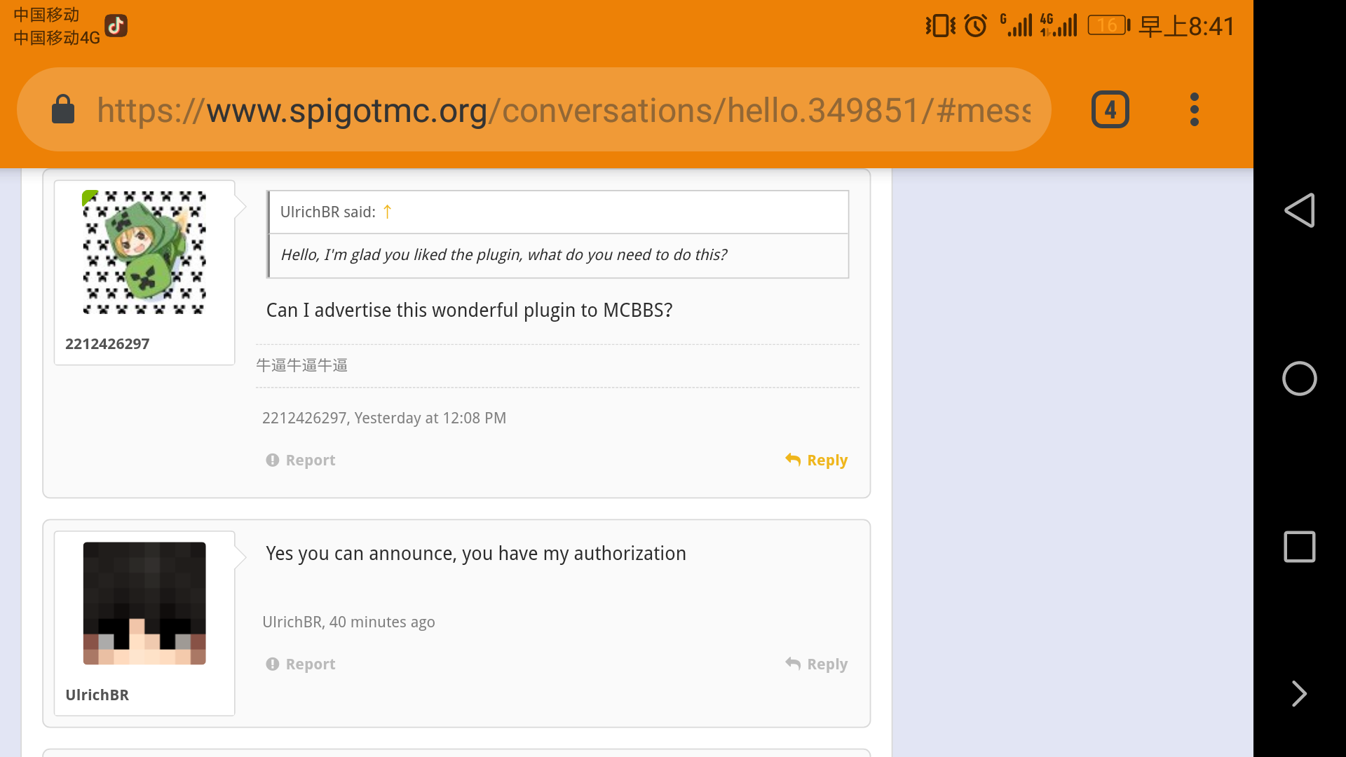Open the browser three-dot overflow menu
The height and width of the screenshot is (757, 1346).
[1194, 109]
